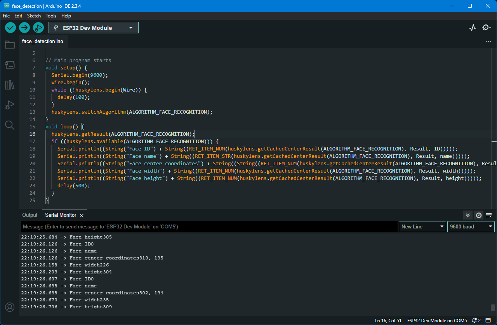
Task: Click the notifications bell in the status bar
Action: pyautogui.click(x=474, y=321)
